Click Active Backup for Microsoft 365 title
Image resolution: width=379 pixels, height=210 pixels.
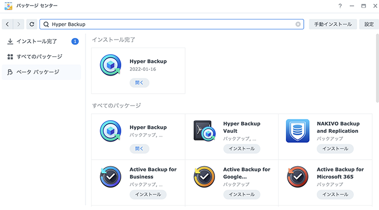click(x=341, y=173)
